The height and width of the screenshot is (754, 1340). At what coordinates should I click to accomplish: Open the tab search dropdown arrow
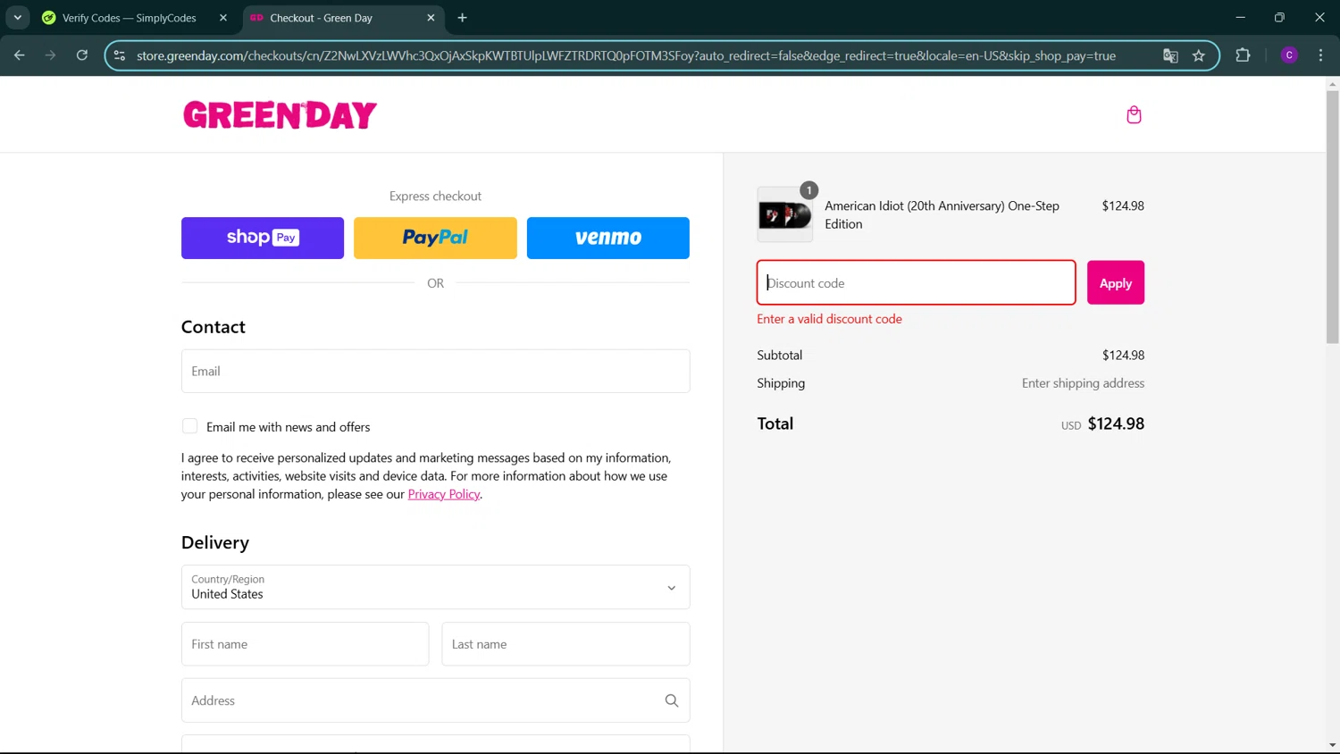pyautogui.click(x=17, y=18)
